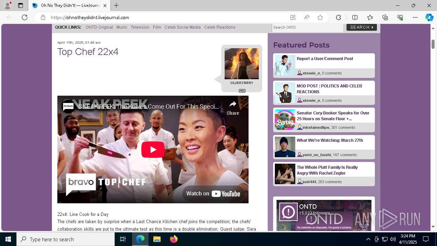Open Edge Settings and more menu
This screenshot has width=437, height=246.
[415, 17]
